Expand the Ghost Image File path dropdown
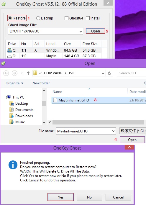This screenshot has height=205, width=146. [x=81, y=31]
